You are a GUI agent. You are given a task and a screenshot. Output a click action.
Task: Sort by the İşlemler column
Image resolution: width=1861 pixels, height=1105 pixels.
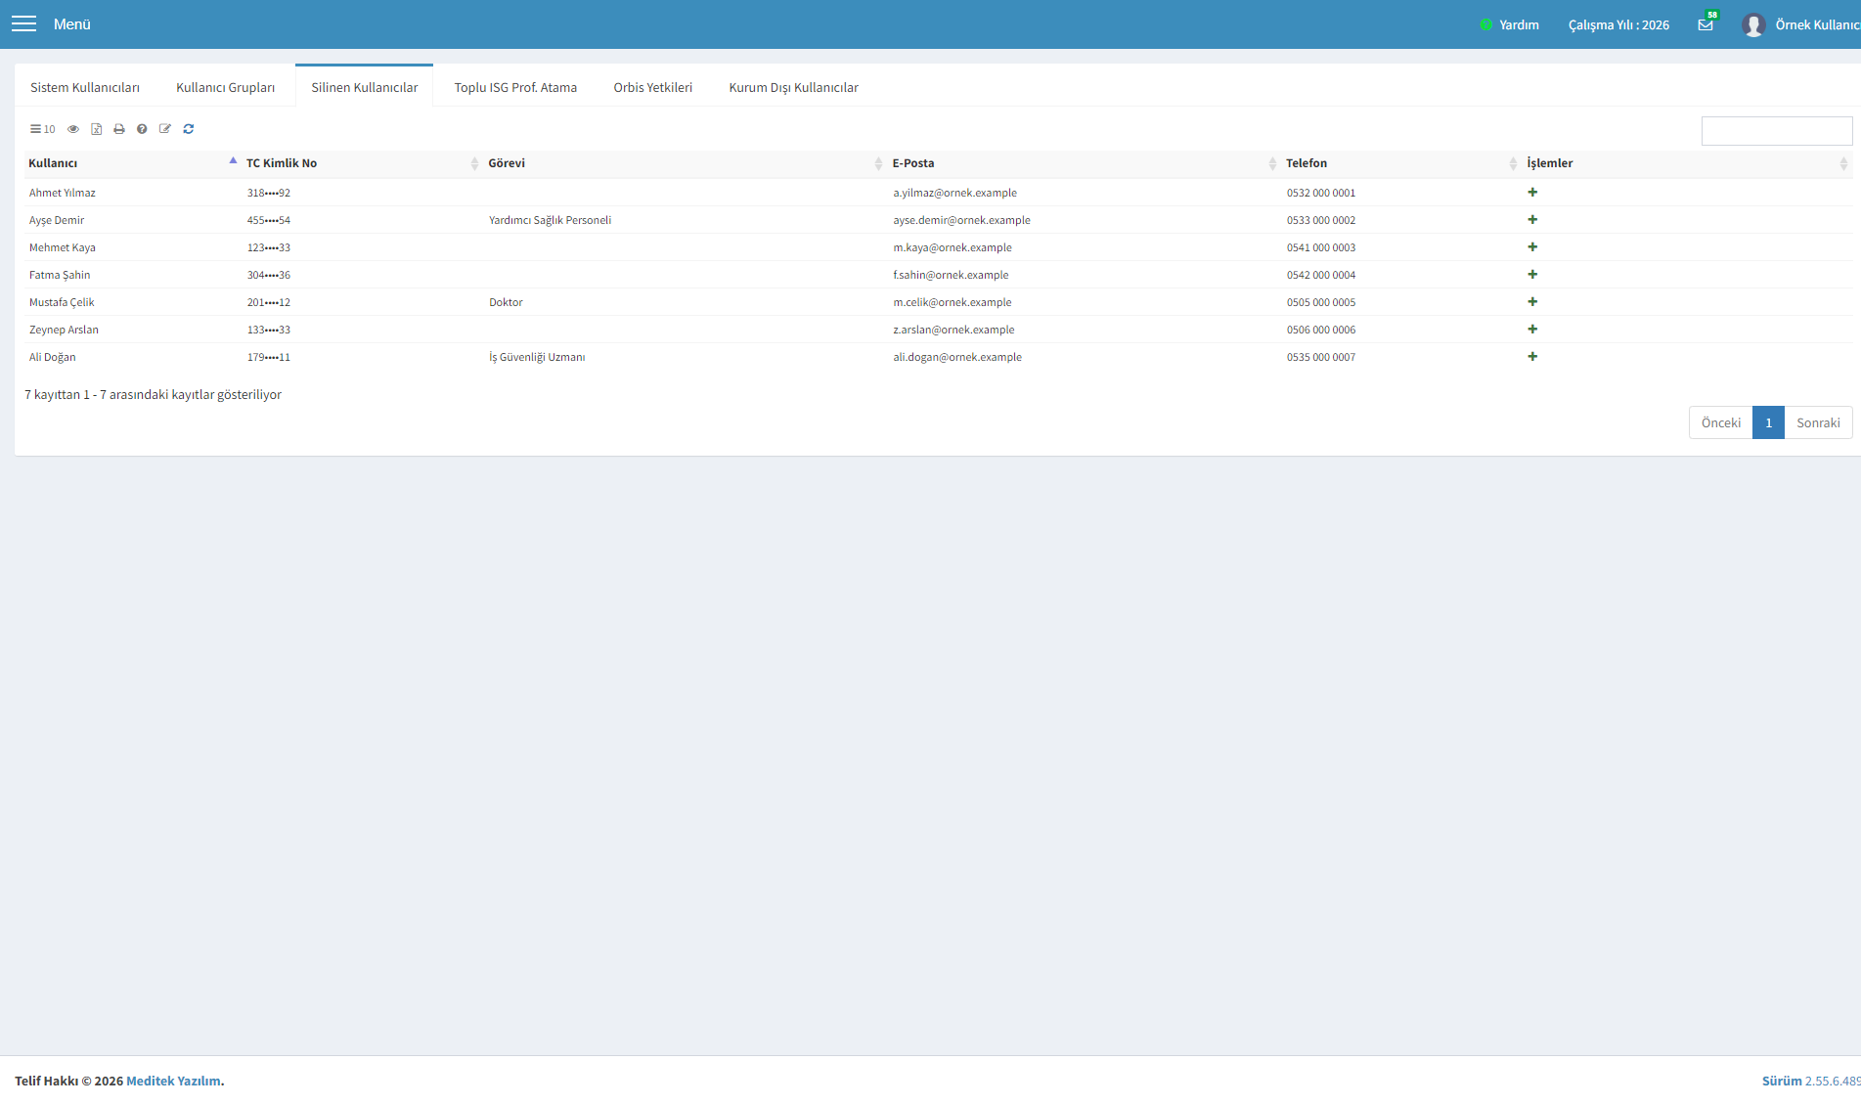point(1687,163)
